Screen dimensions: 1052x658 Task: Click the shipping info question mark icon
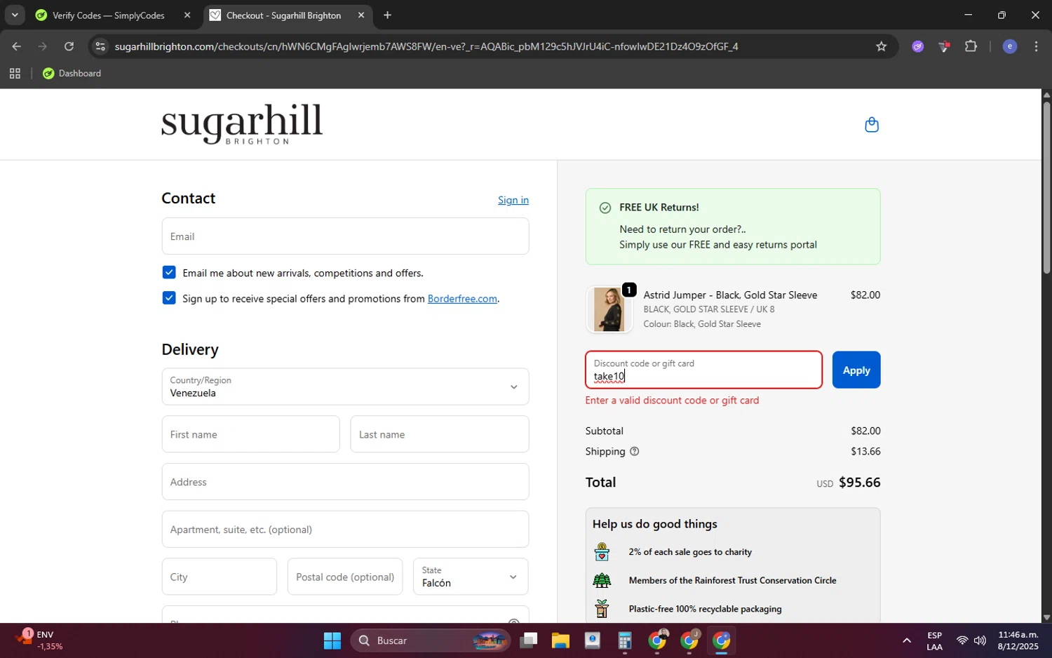point(635,452)
